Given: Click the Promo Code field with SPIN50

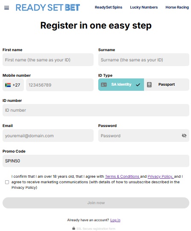Looking at the screenshot, I should (x=96, y=161).
